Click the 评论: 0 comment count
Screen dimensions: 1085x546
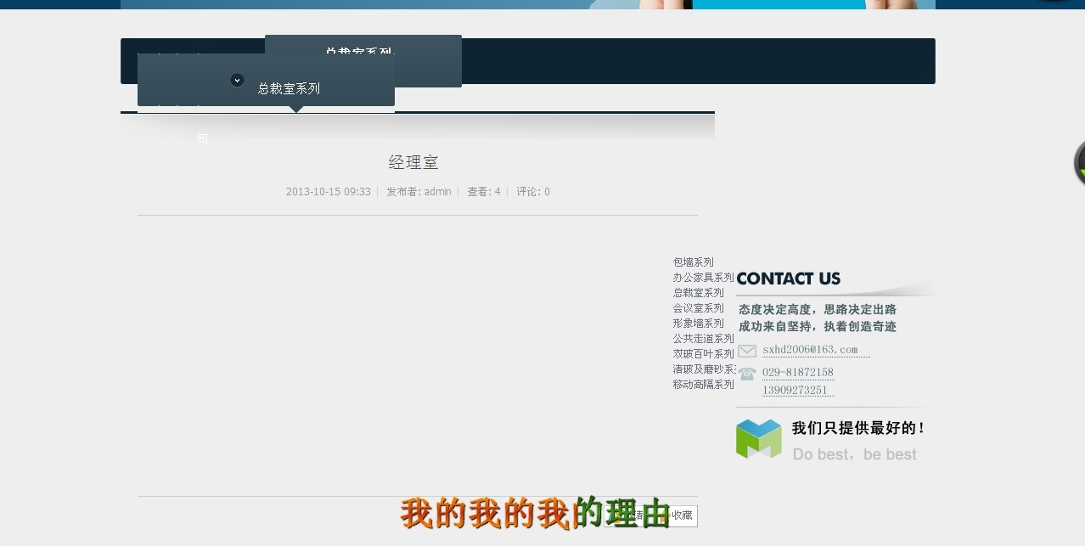[x=533, y=192]
